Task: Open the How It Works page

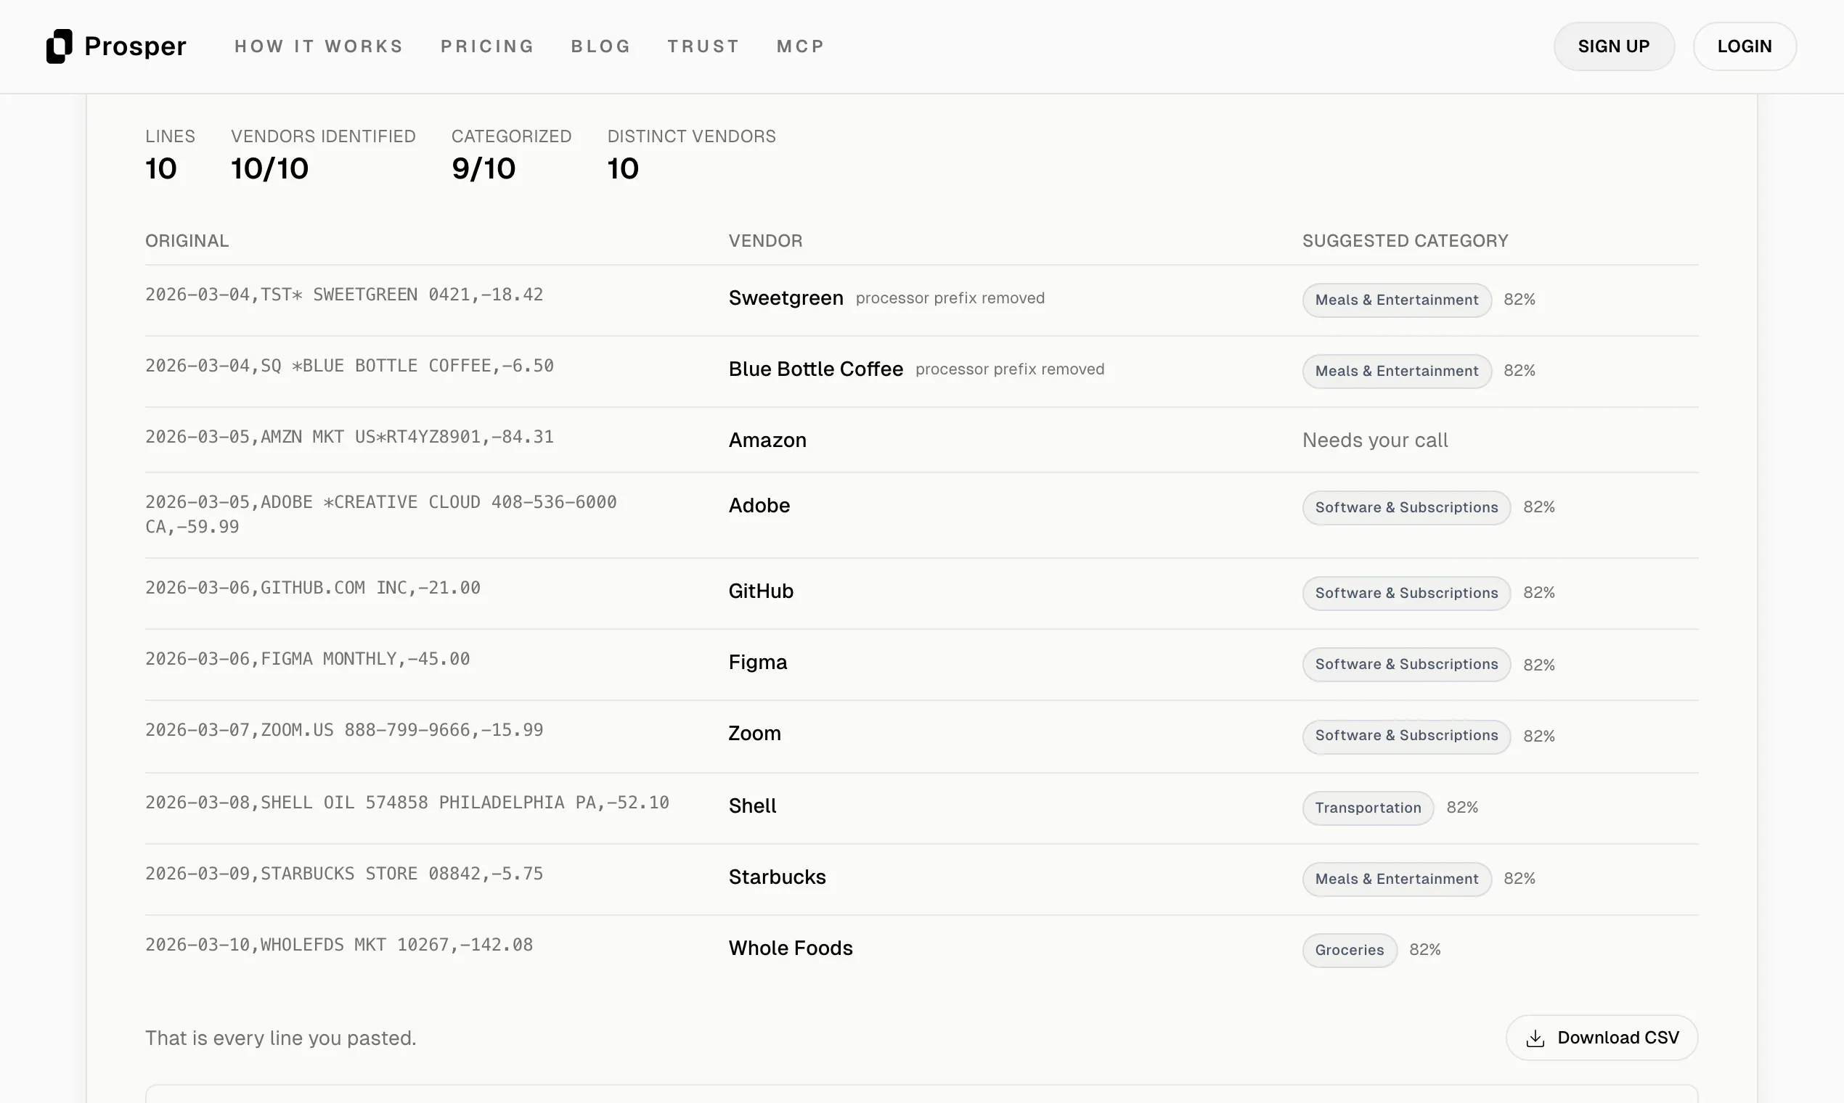Action: click(x=319, y=46)
